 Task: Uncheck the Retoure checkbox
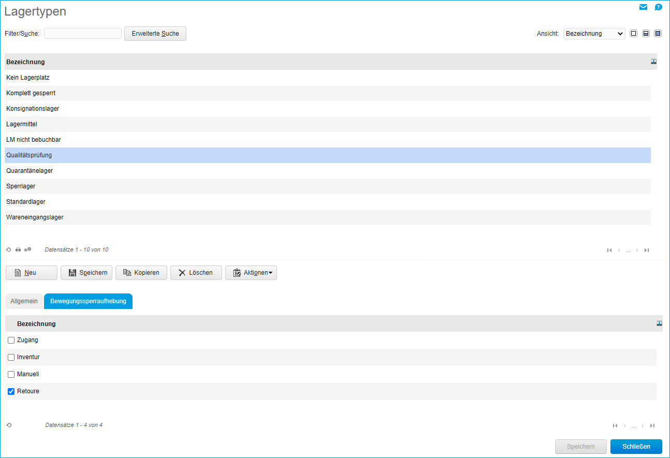[x=11, y=392]
